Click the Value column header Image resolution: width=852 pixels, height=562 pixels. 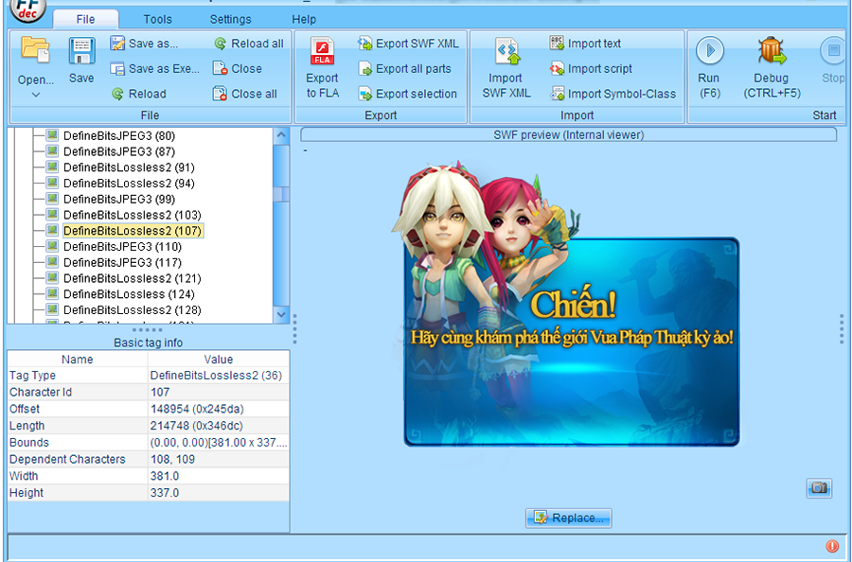(x=219, y=360)
